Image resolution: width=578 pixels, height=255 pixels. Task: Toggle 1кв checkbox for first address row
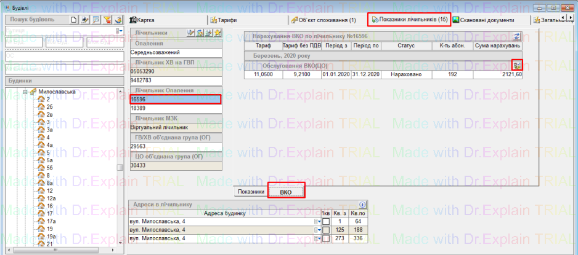coord(326,221)
